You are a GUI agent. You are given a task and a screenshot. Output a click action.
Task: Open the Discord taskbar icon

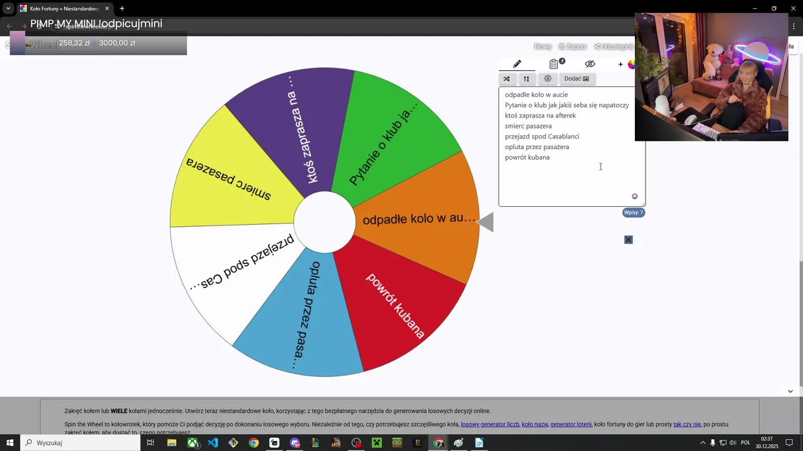coord(295,443)
